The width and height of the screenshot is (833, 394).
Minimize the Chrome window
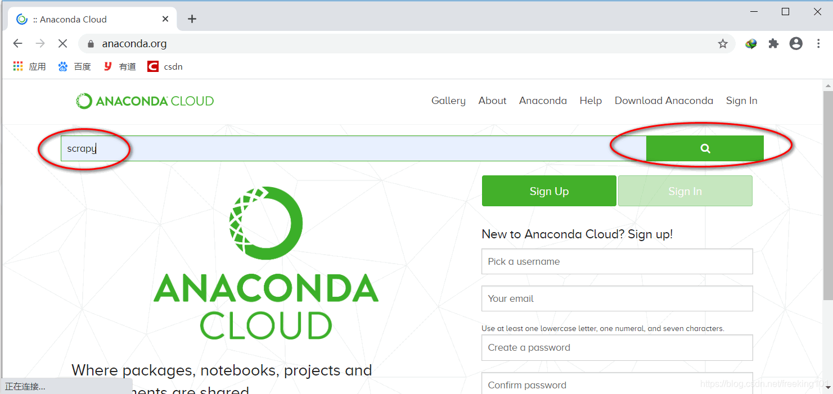click(x=754, y=11)
